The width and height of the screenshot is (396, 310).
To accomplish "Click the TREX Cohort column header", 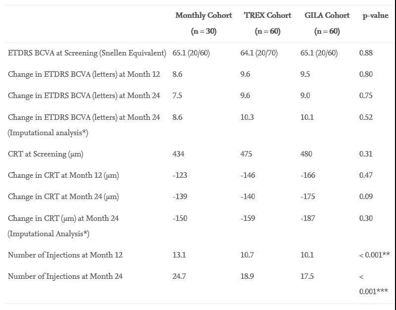I will tap(267, 23).
